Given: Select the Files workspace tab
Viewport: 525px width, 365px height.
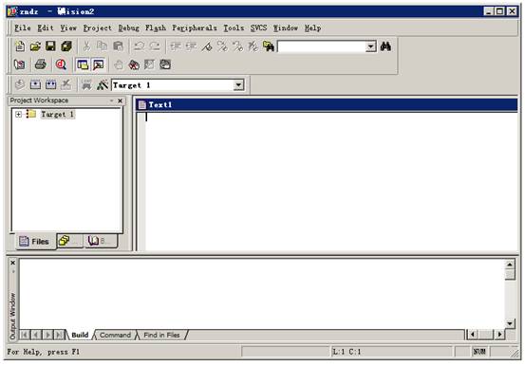Looking at the screenshot, I should tap(34, 242).
